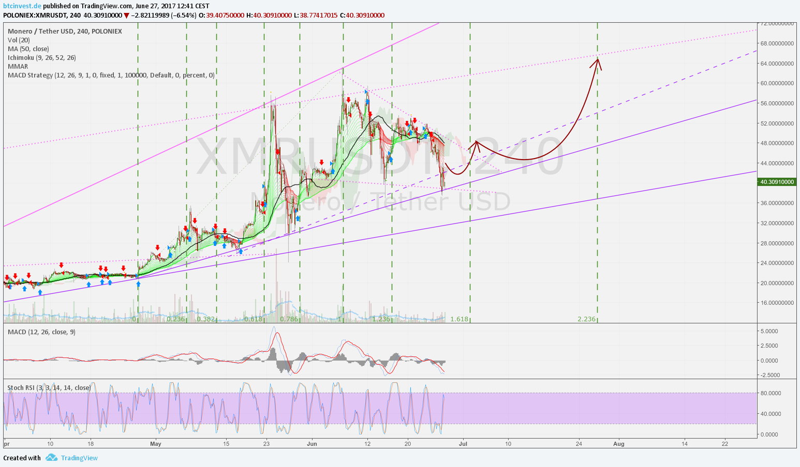Screen dimensions: 800x467
Task: Click the 0.786 Fibonacci time zone label
Action: (289, 319)
